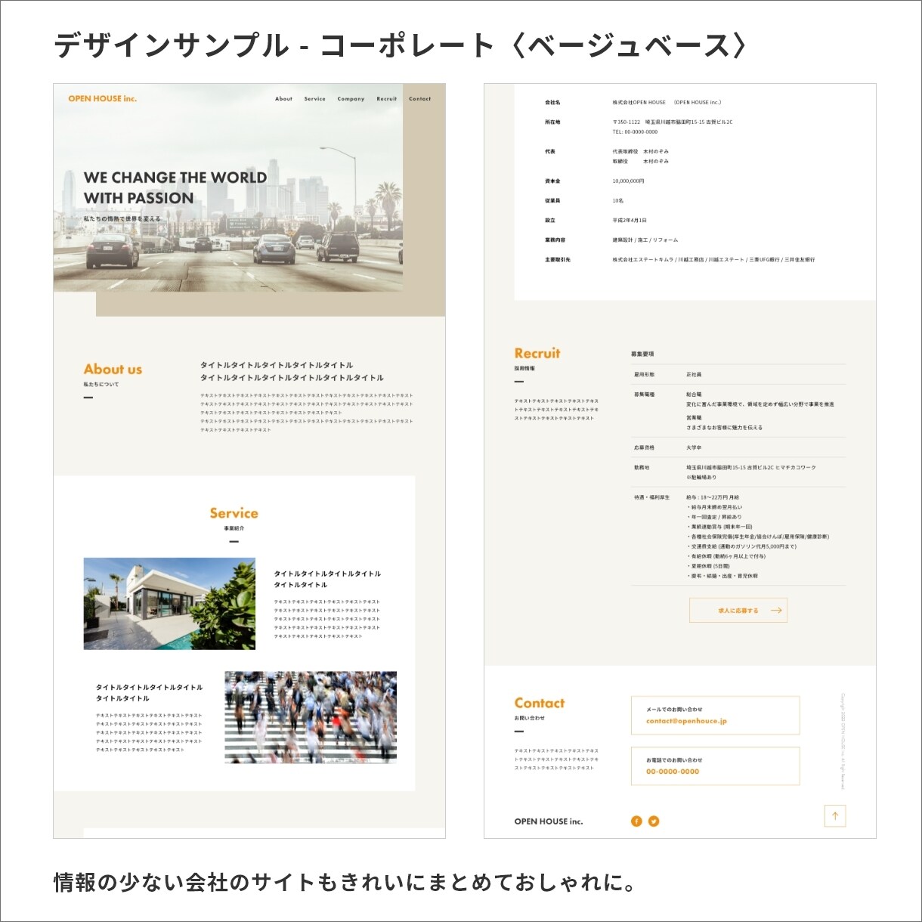Click the 採用情報 subheading
Viewport: 922px width, 922px height.
(524, 369)
